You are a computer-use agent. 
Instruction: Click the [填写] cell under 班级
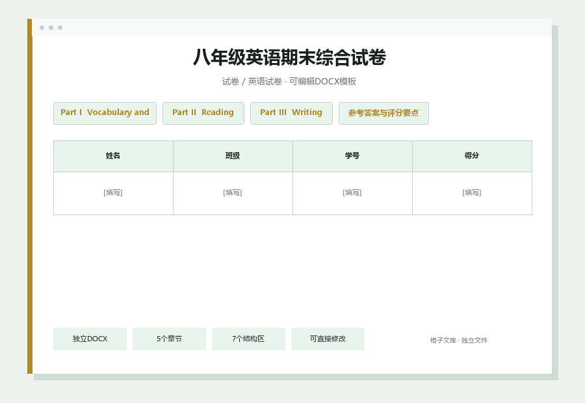pos(233,193)
